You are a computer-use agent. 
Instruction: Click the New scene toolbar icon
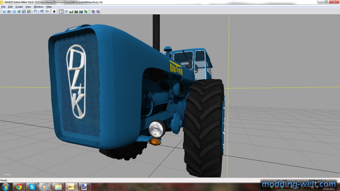tap(4, 11)
